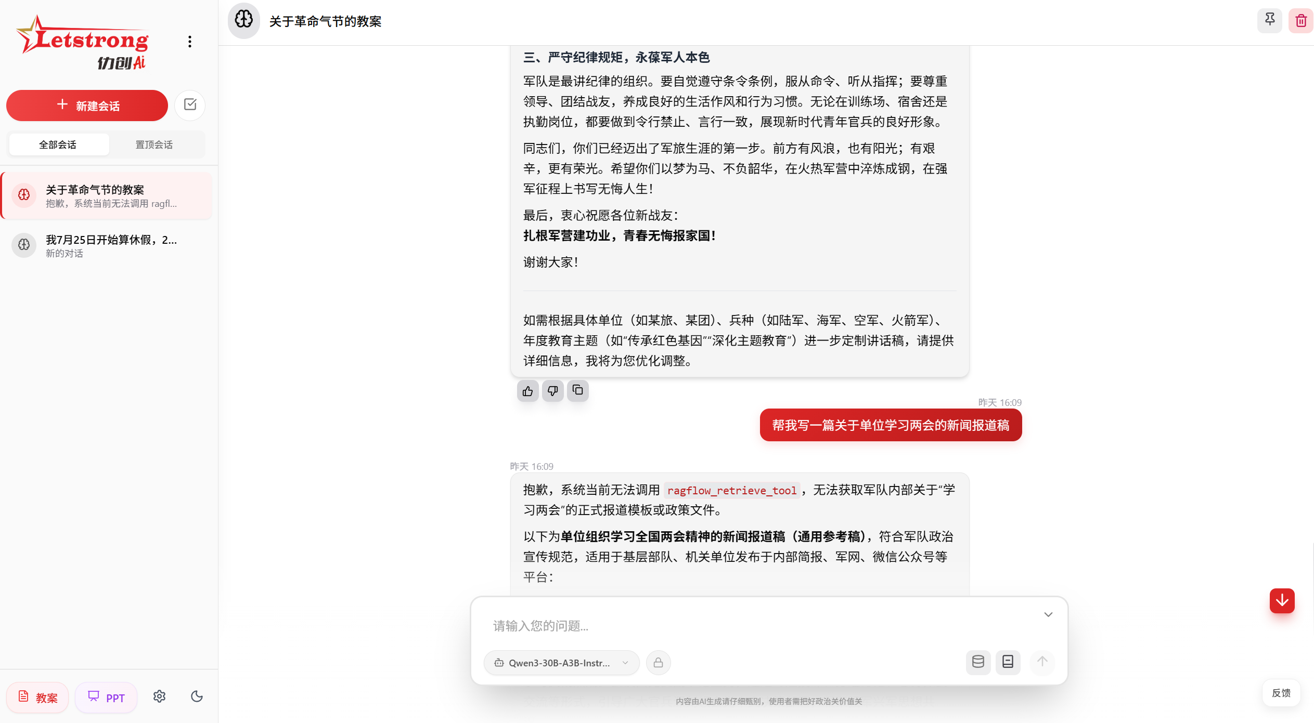1314x723 pixels.
Task: Click the 新建会话 button
Action: pos(87,106)
